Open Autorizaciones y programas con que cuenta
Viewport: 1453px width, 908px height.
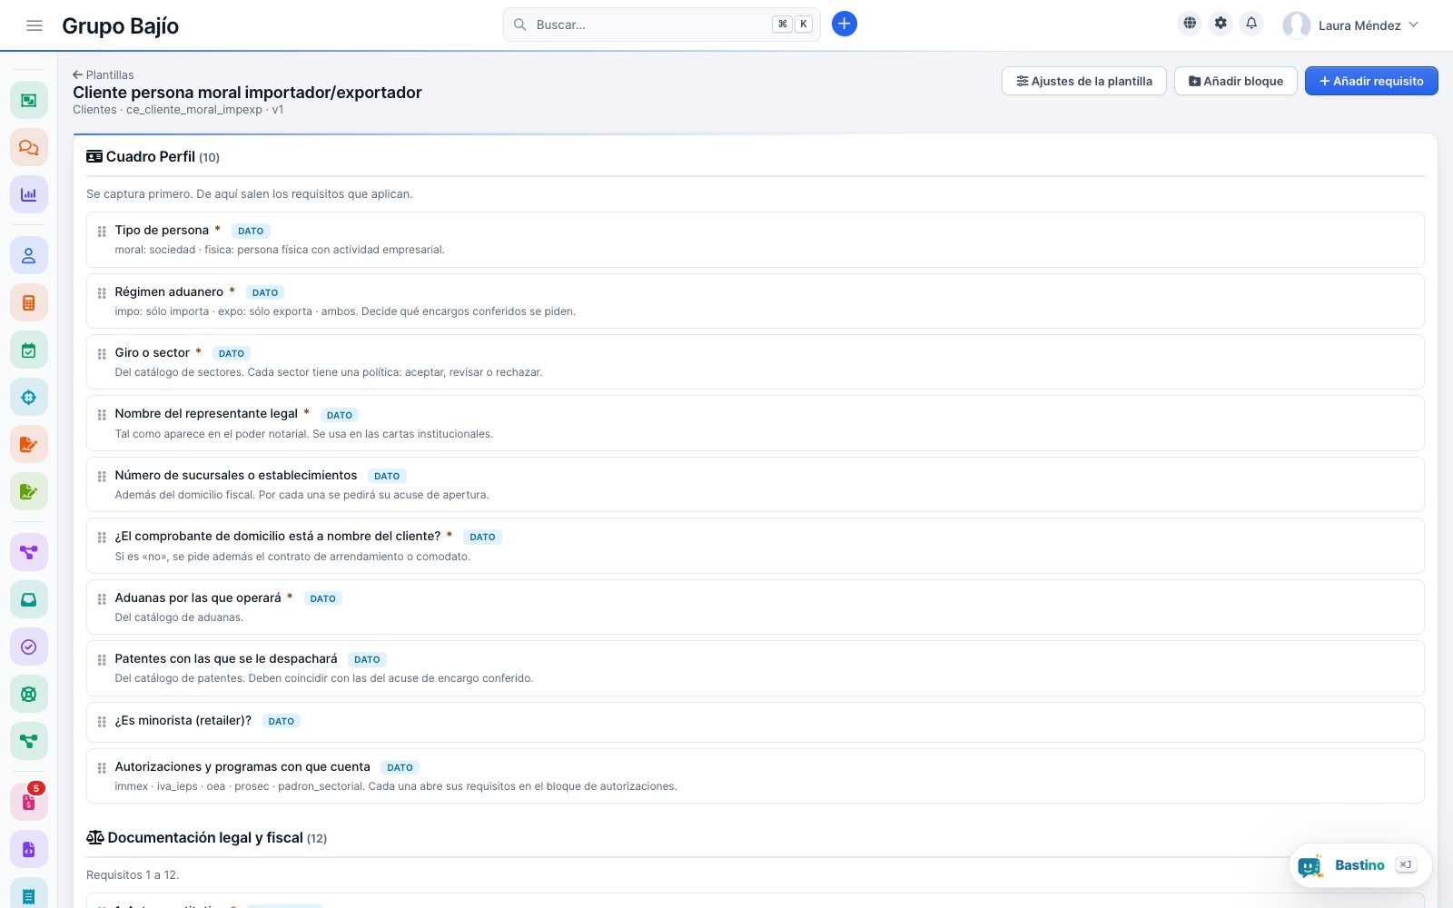(755, 775)
